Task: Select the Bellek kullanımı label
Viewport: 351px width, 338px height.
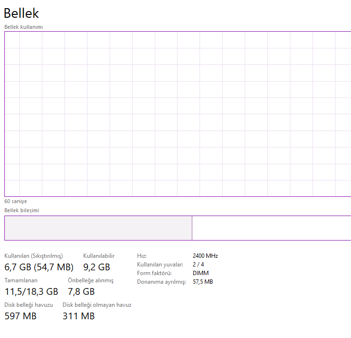Action: coord(24,27)
